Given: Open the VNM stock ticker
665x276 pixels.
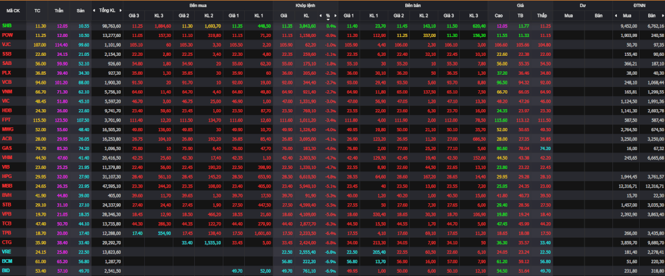Looking at the screenshot, I should click(6, 91).
